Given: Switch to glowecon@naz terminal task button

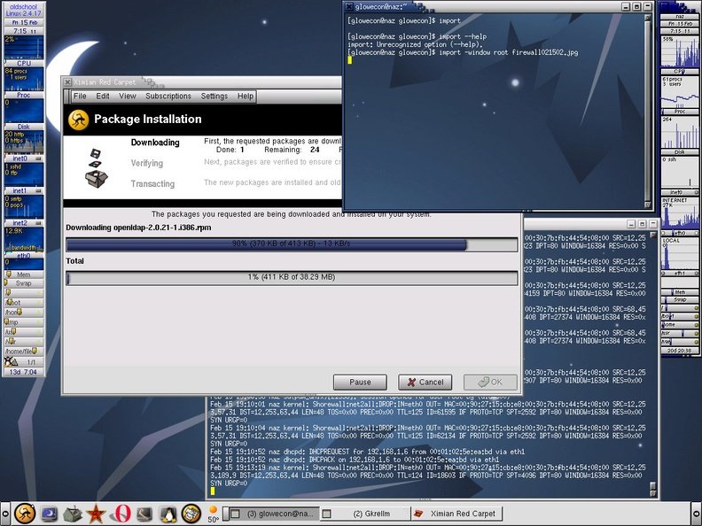Looking at the screenshot, I should coord(276,514).
